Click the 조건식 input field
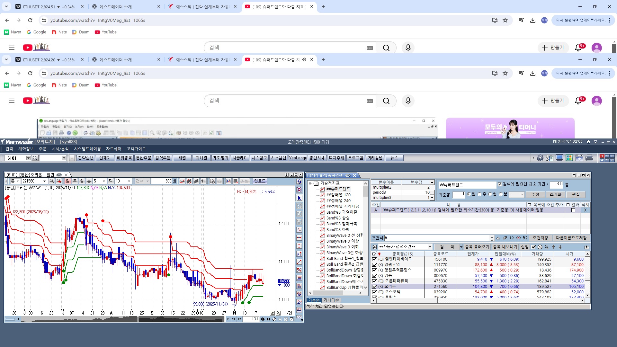This screenshot has height=347, width=617. coord(437,238)
